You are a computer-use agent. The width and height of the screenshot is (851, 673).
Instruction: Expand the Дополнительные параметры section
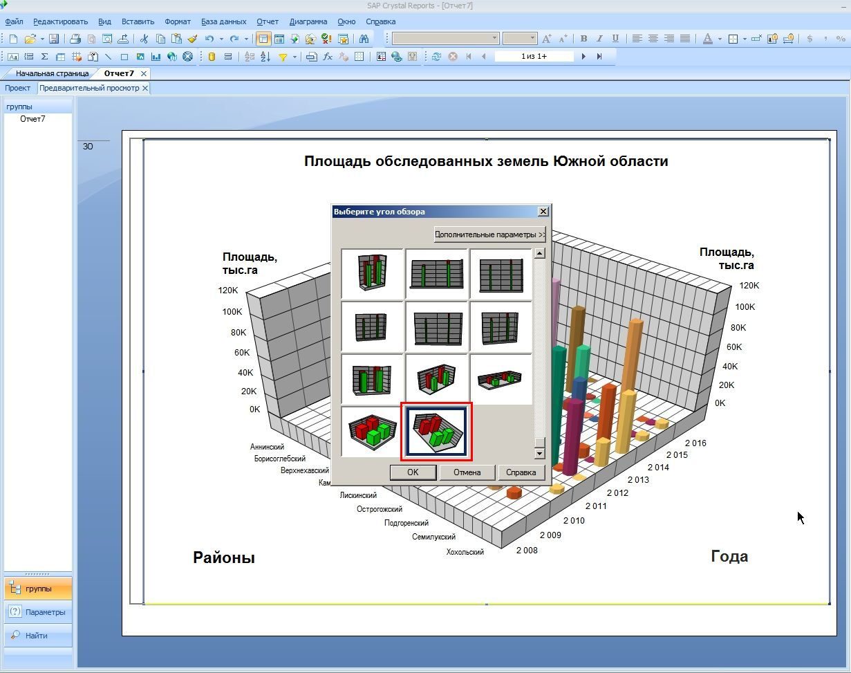coord(490,234)
